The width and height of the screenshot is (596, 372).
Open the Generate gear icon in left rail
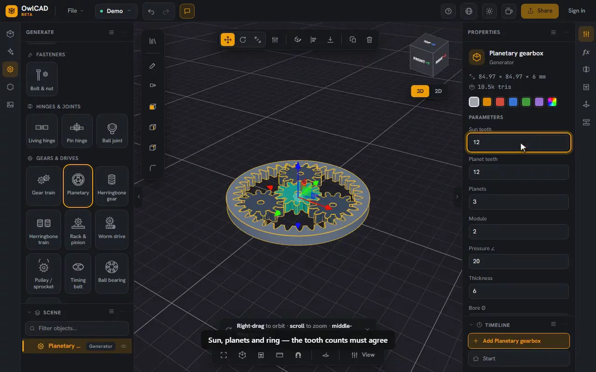10,69
